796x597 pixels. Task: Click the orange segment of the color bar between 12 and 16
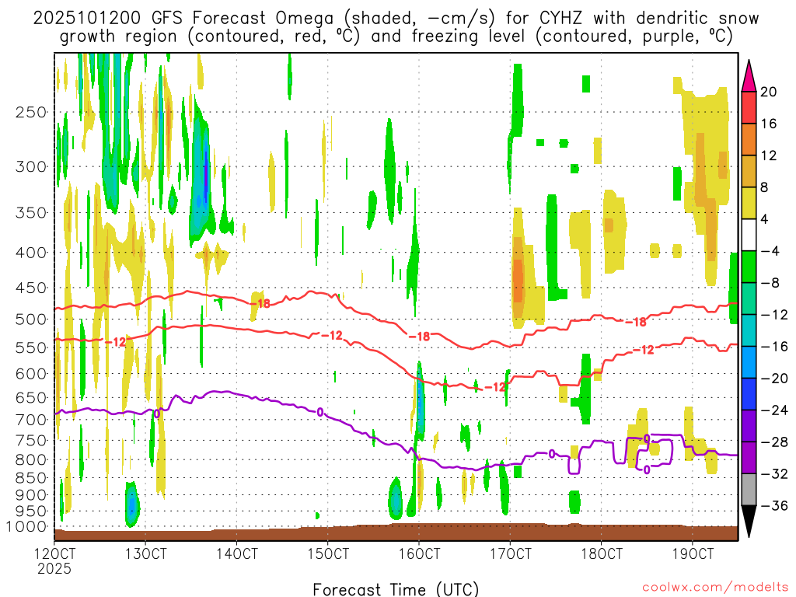tap(749, 140)
